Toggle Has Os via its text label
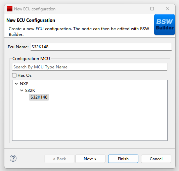179x171 pixels. pos(25,75)
